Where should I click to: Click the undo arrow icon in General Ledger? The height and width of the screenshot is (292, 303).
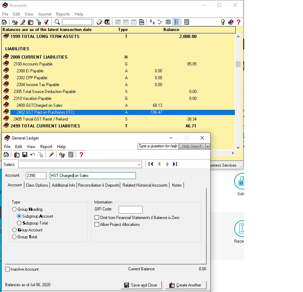(33, 155)
